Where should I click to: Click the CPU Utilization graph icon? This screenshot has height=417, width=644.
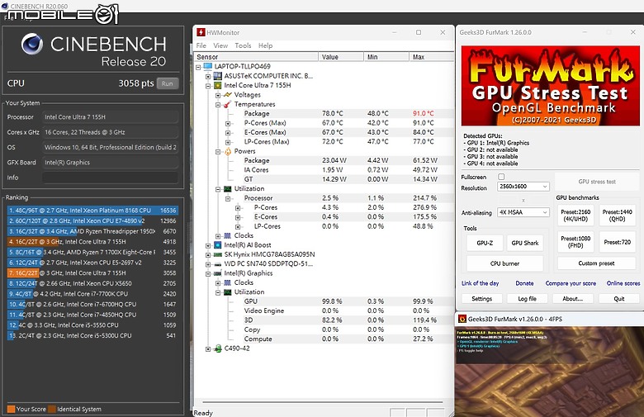click(x=228, y=189)
